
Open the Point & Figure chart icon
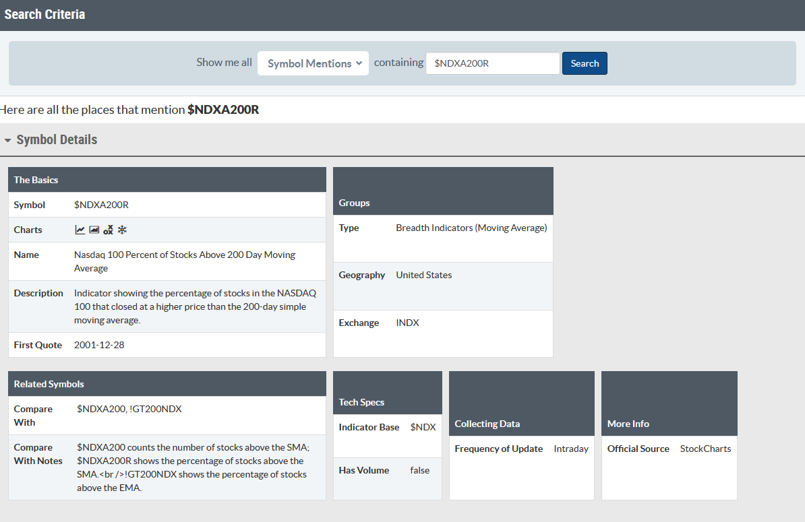(108, 230)
